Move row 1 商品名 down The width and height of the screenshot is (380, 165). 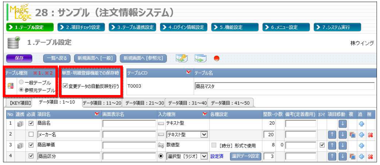tap(343, 124)
